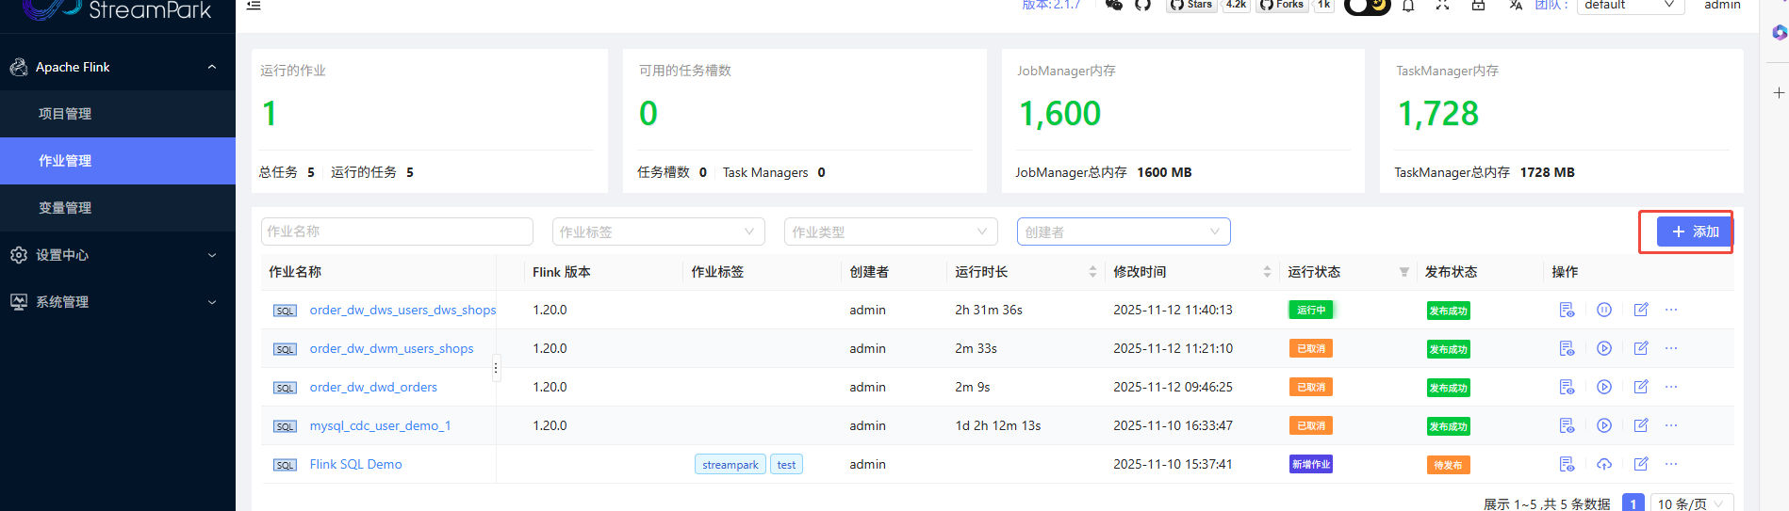View details of Flink SQL Demo job
1789x511 pixels.
coord(1567,464)
